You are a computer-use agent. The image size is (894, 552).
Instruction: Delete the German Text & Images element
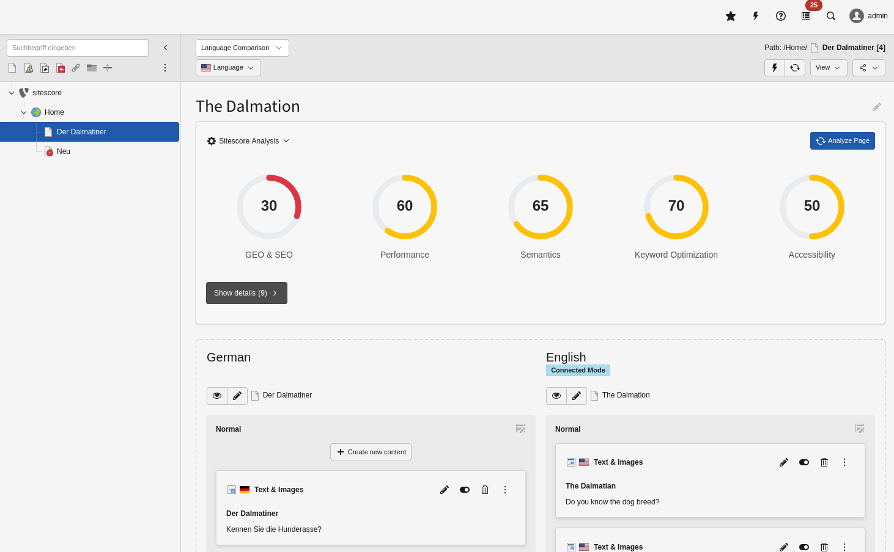(x=485, y=490)
